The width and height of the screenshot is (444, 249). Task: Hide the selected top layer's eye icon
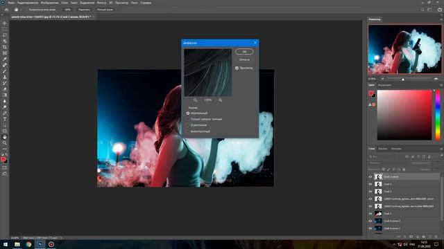pyautogui.click(x=370, y=177)
